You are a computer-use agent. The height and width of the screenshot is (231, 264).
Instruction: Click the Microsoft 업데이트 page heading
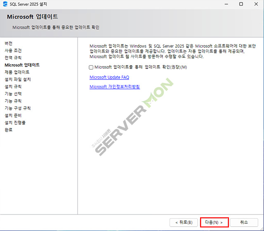click(x=32, y=16)
